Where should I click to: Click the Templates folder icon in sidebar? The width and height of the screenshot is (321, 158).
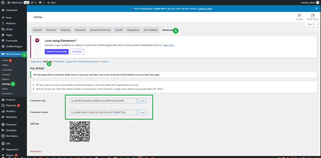coord(3,130)
